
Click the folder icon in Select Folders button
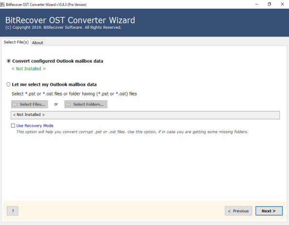coord(68,104)
